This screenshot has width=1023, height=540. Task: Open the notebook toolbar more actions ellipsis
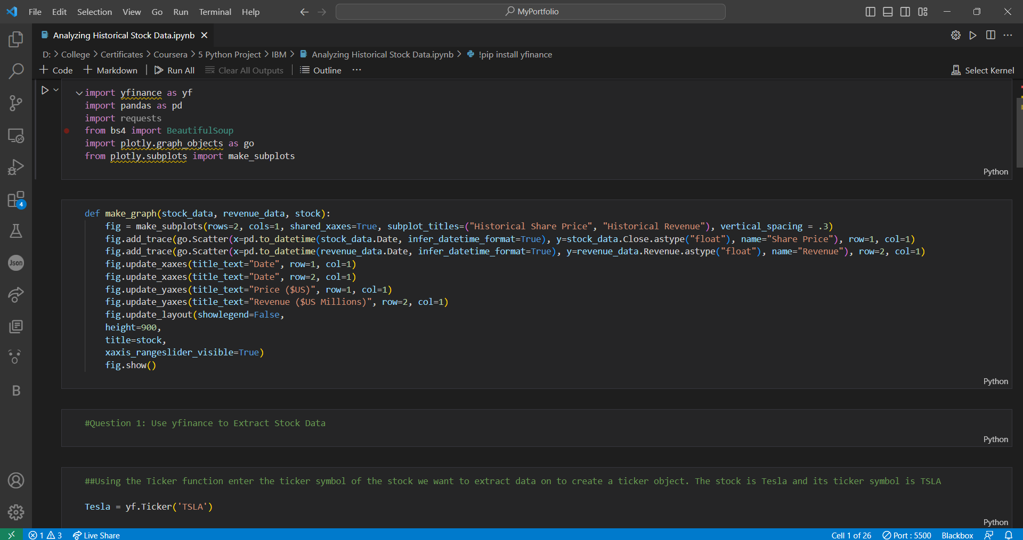[356, 70]
